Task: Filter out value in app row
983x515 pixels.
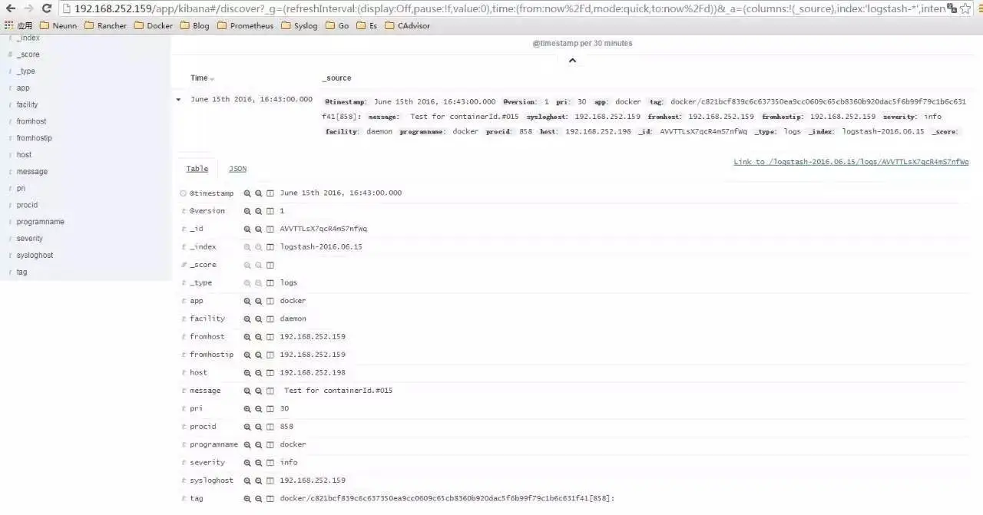Action: (x=259, y=301)
